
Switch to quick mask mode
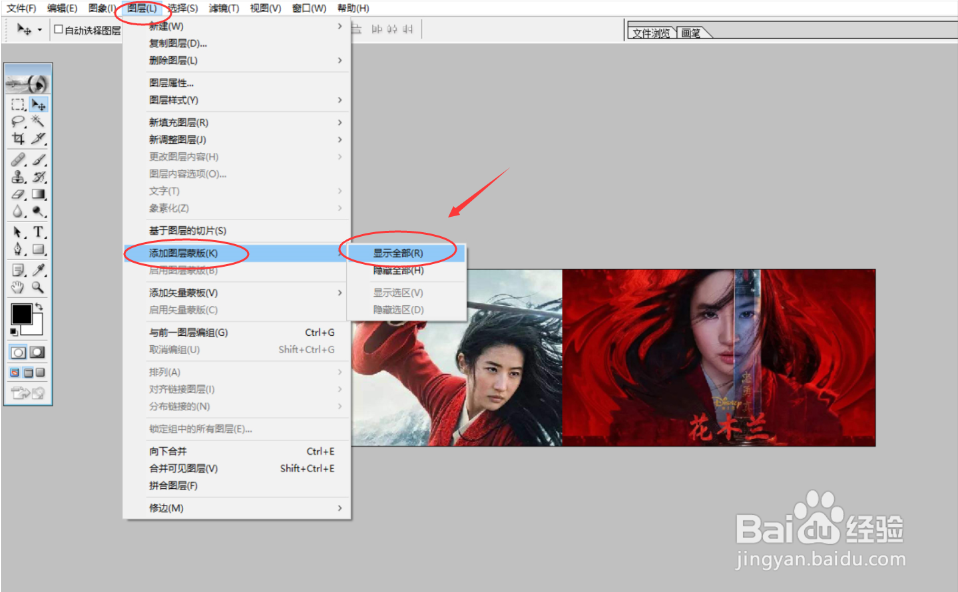[38, 353]
